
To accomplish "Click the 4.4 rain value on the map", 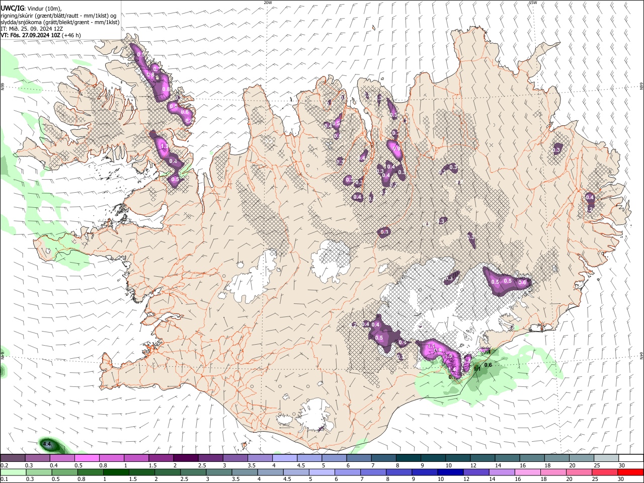I will tap(47, 444).
